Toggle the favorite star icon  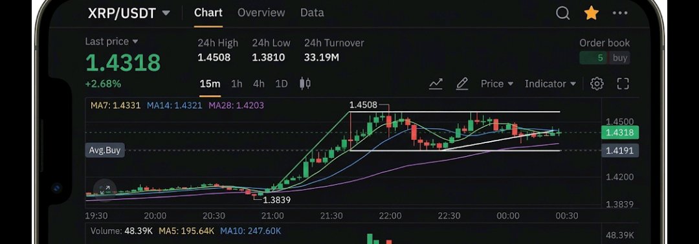tap(591, 13)
